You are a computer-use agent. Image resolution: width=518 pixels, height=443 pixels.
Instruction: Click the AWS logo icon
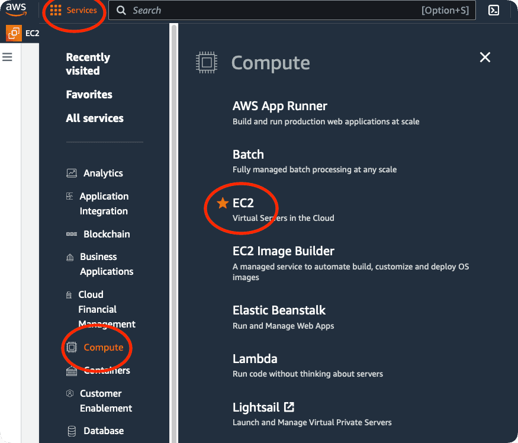(16, 10)
